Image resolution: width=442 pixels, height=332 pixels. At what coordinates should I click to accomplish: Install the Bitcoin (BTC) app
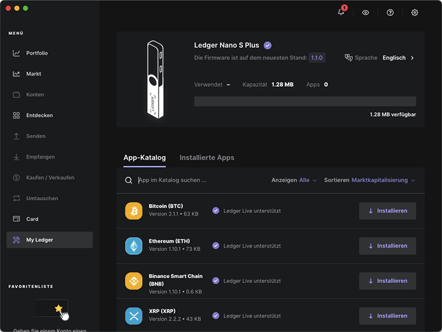coord(387,211)
